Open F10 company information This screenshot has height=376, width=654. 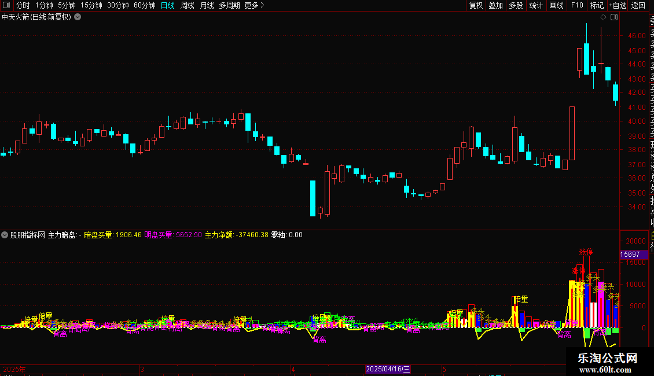(577, 5)
